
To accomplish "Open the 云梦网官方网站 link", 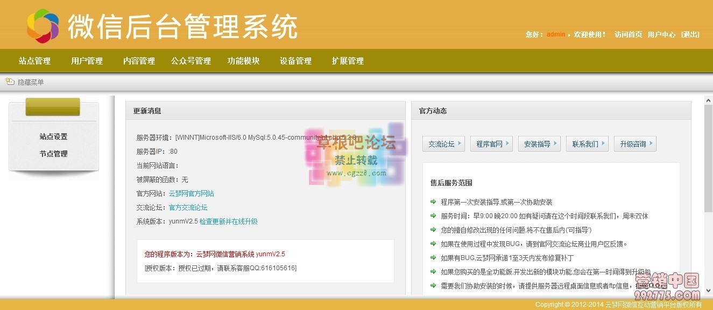I will (191, 193).
